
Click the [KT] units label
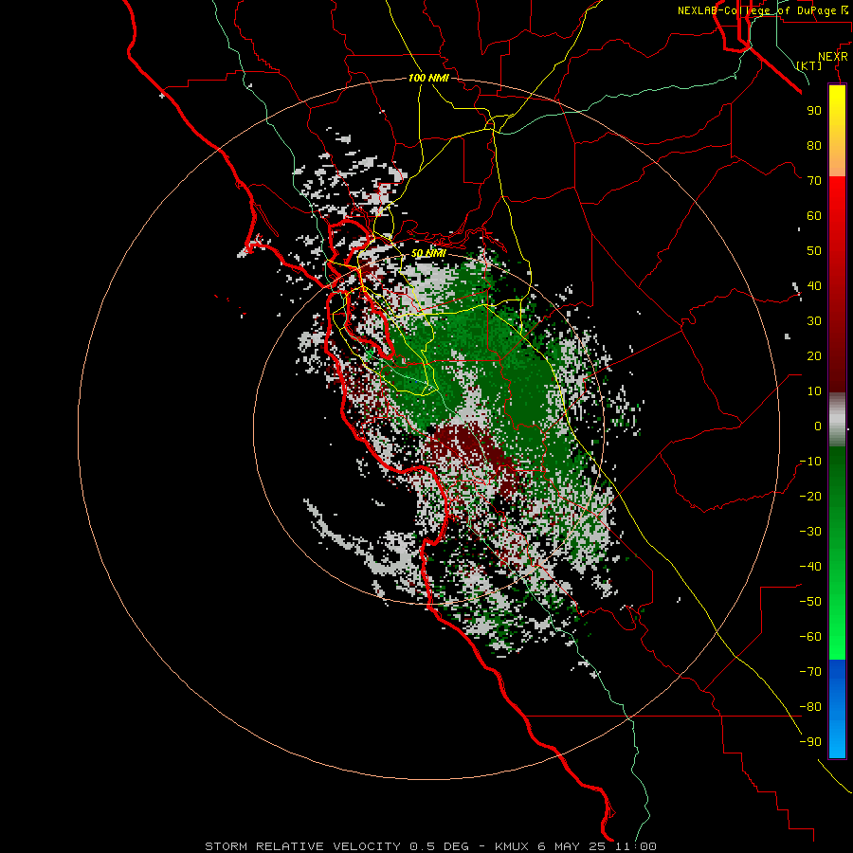[x=809, y=65]
